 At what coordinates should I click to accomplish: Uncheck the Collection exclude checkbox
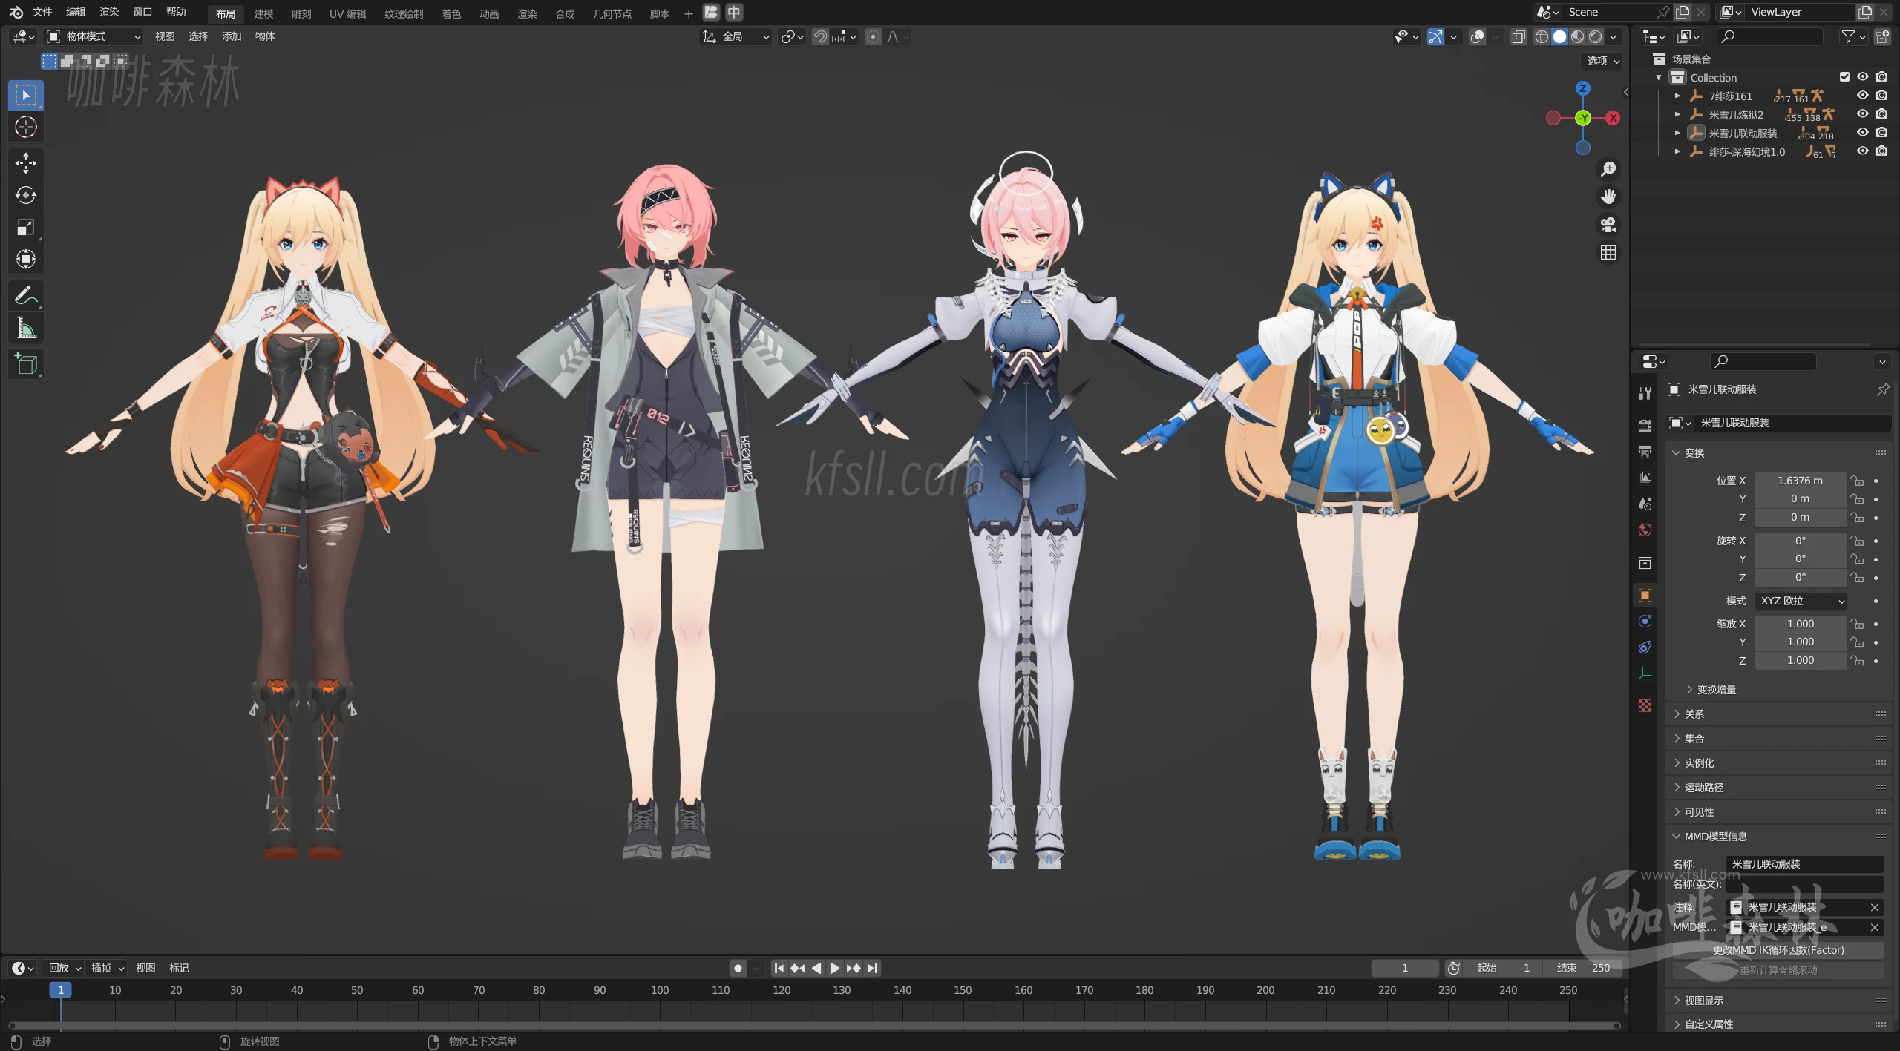(1844, 77)
